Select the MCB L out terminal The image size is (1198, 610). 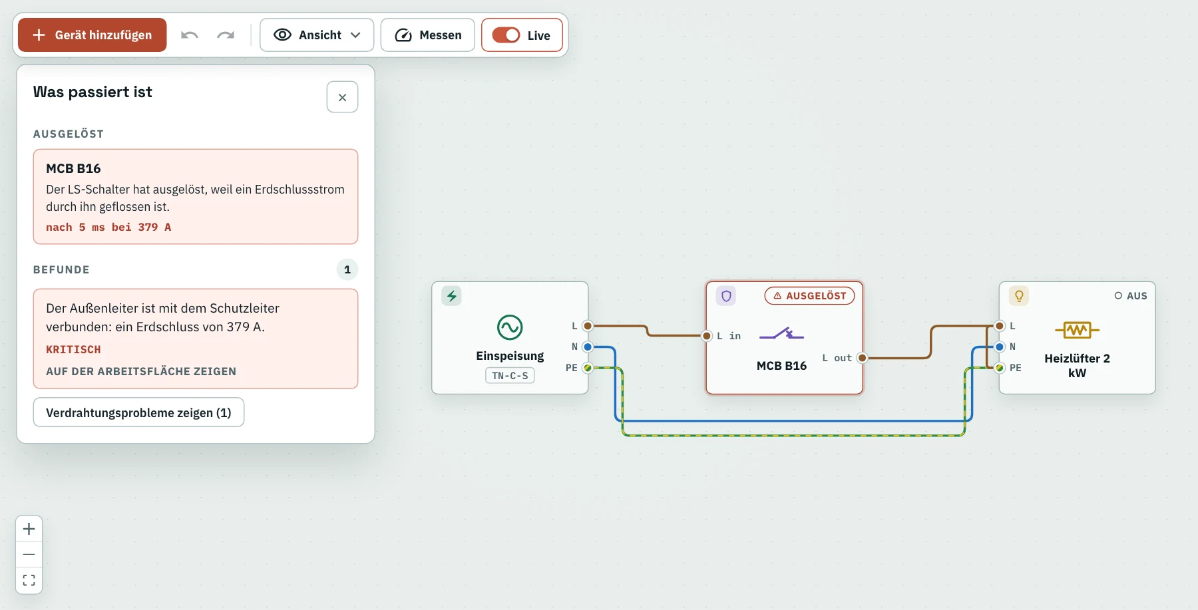[x=862, y=358]
